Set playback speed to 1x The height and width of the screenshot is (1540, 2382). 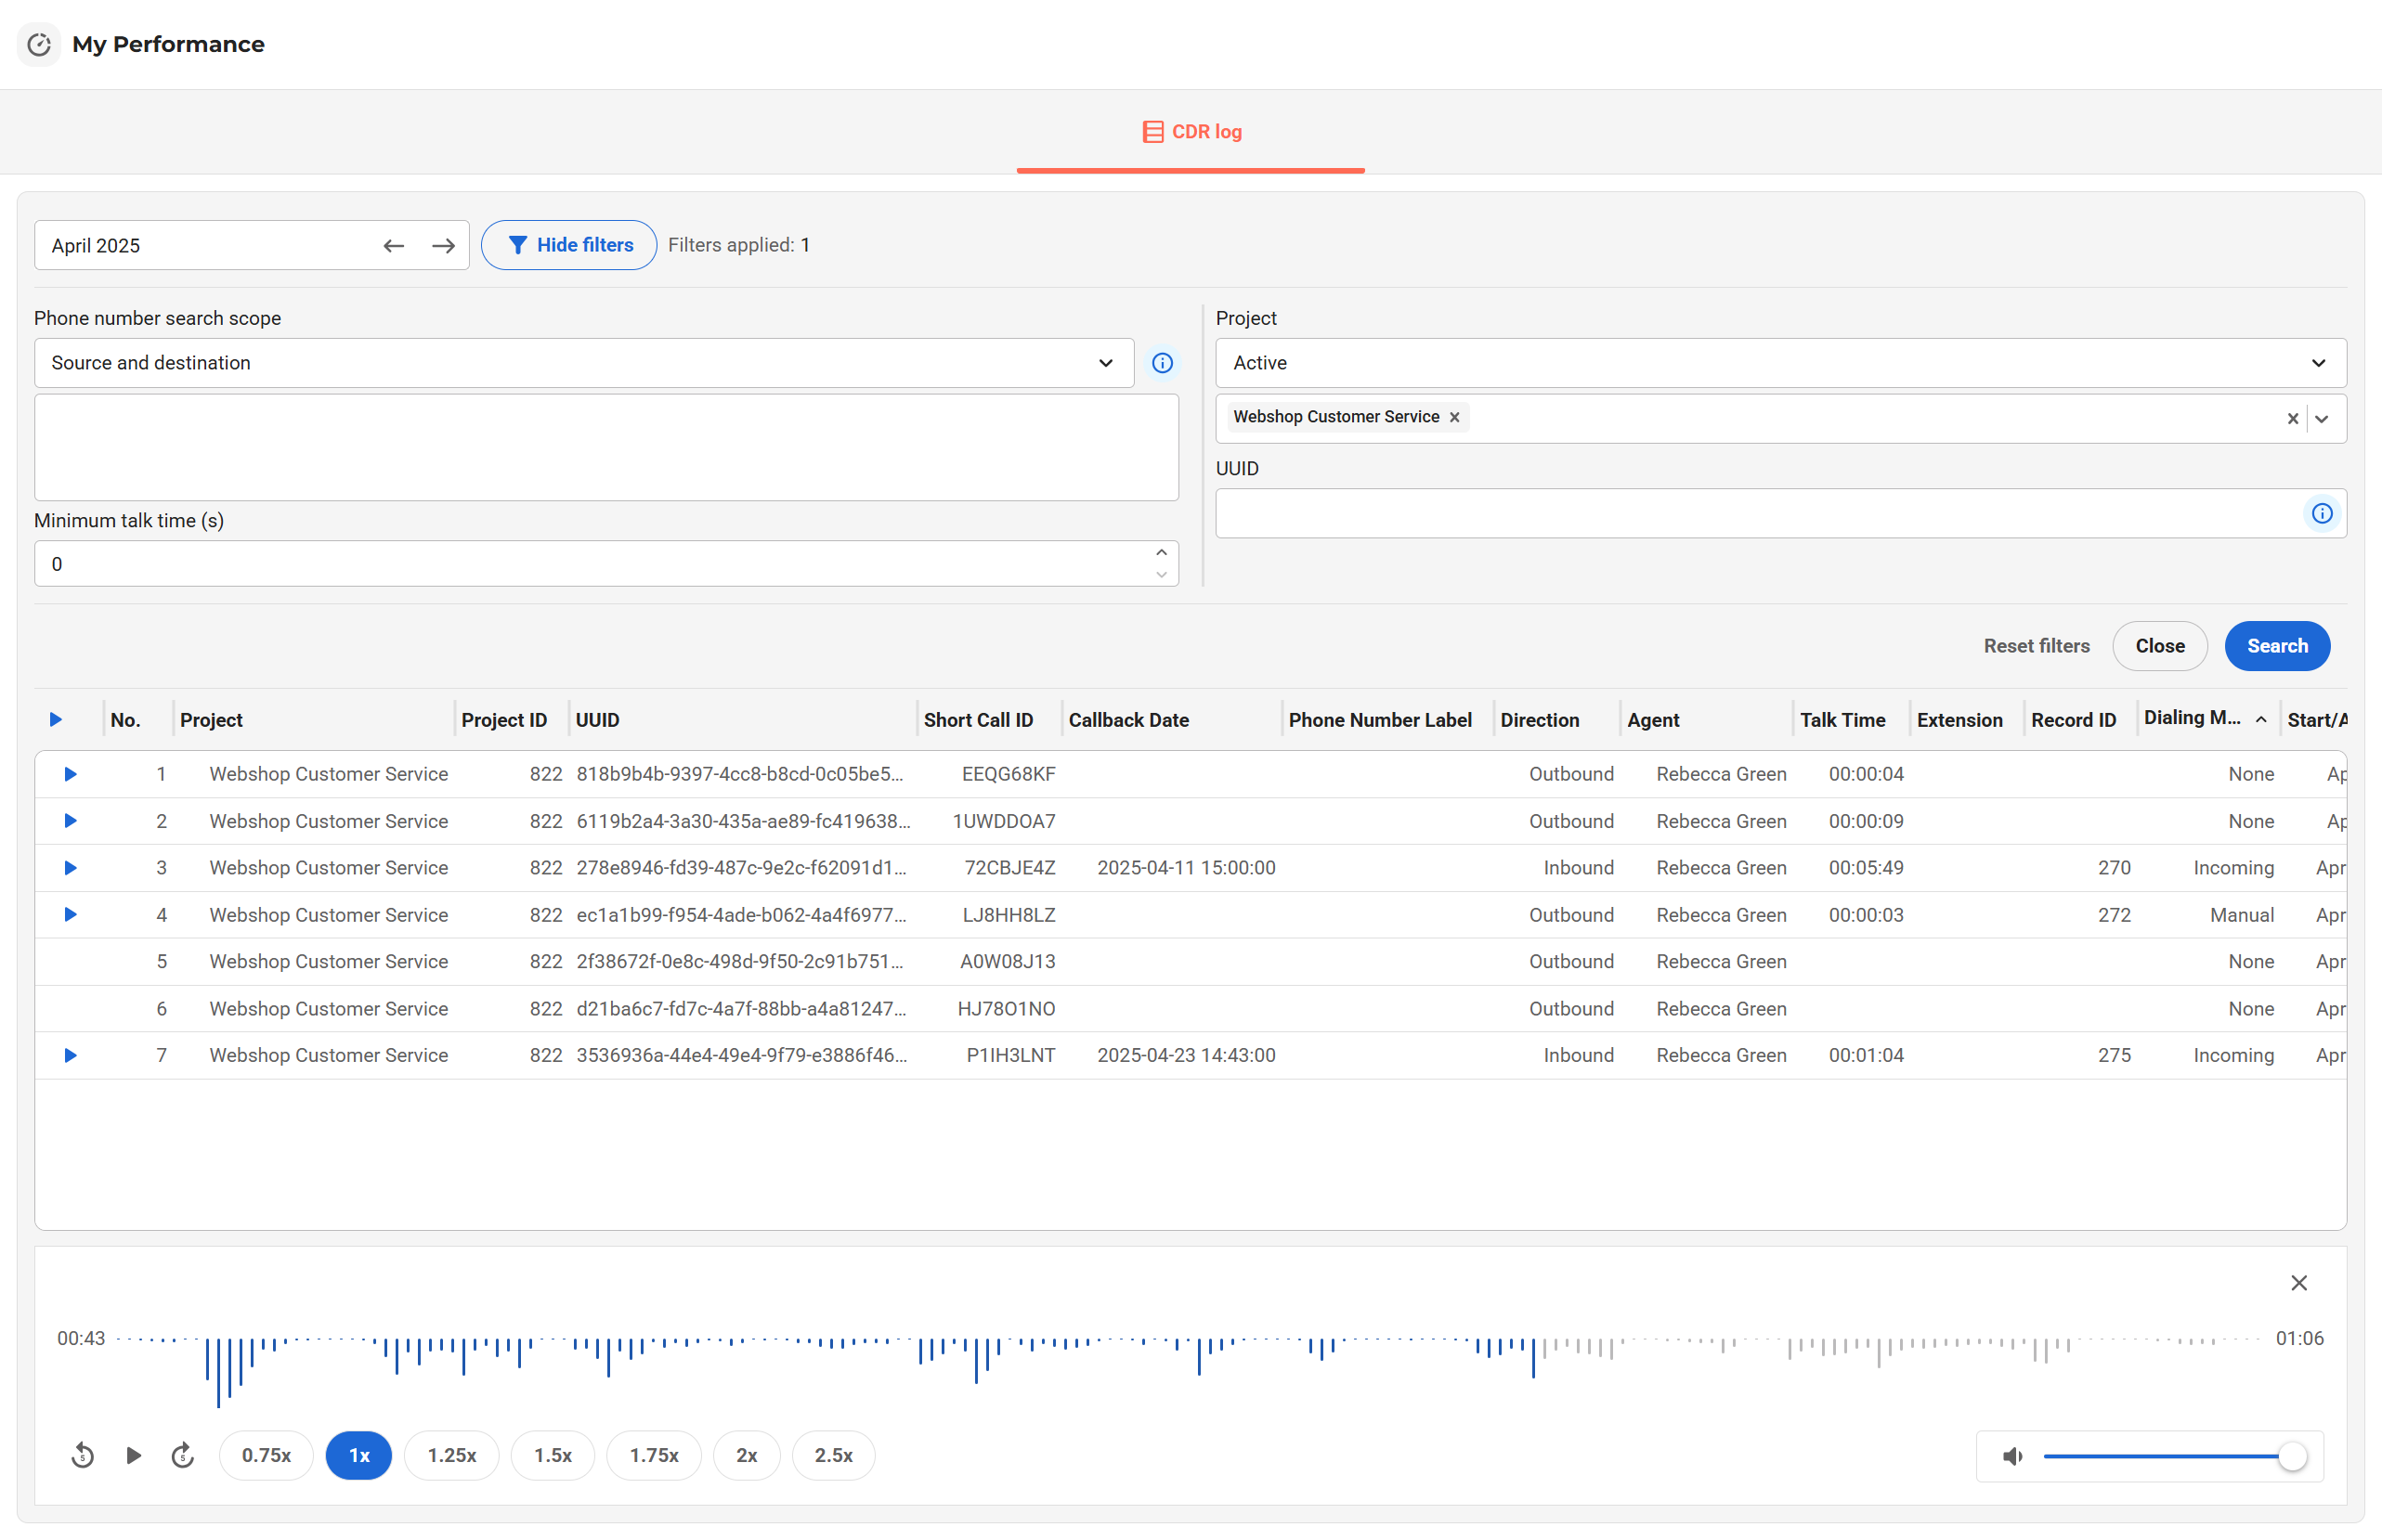(358, 1456)
